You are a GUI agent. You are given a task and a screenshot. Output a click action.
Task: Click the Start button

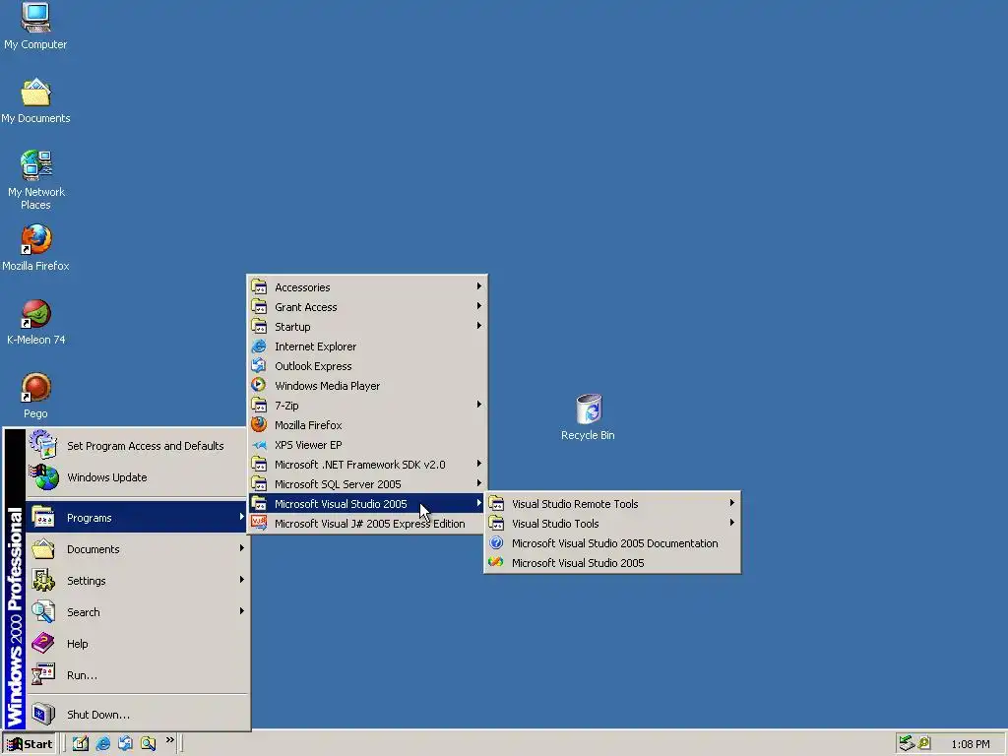pyautogui.click(x=30, y=744)
